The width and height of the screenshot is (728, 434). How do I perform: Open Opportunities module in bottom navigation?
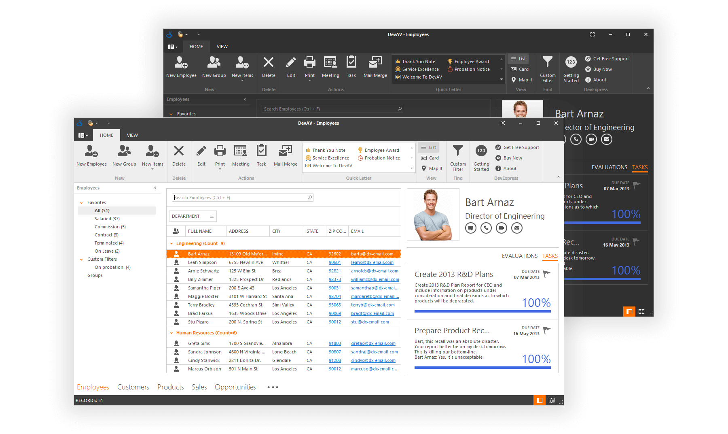pos(235,387)
